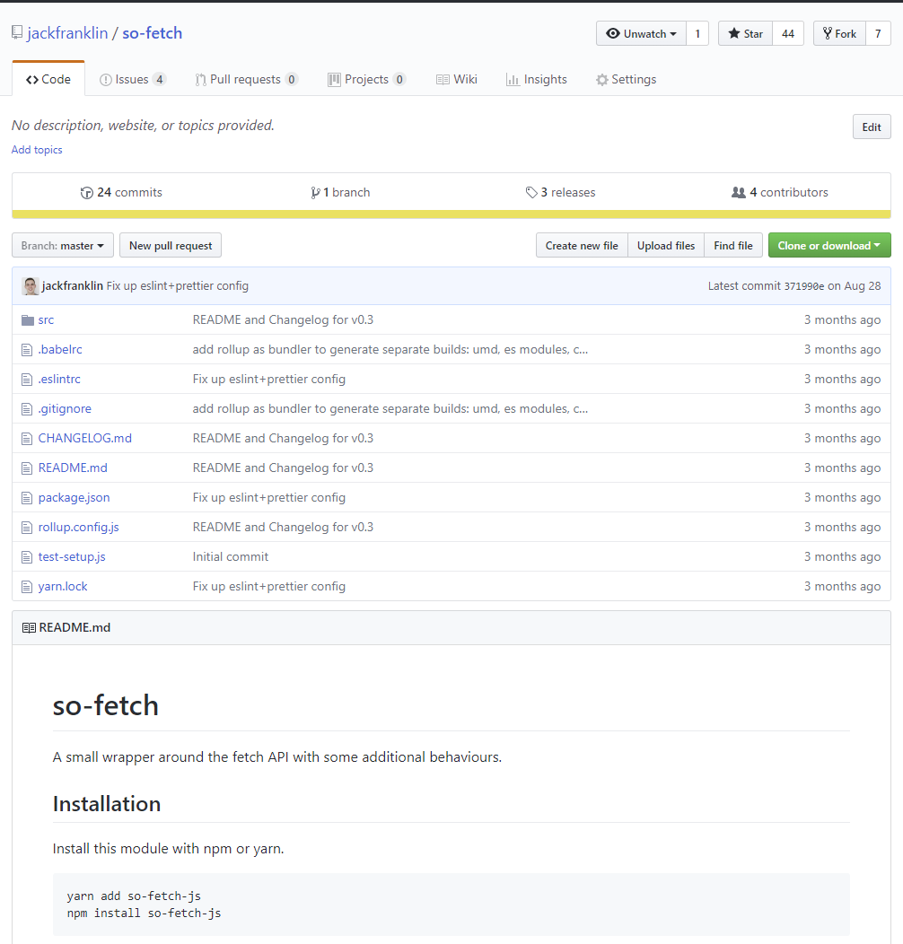The width and height of the screenshot is (903, 944).
Task: Click the file icon next to rollup.config.js
Action: point(27,528)
